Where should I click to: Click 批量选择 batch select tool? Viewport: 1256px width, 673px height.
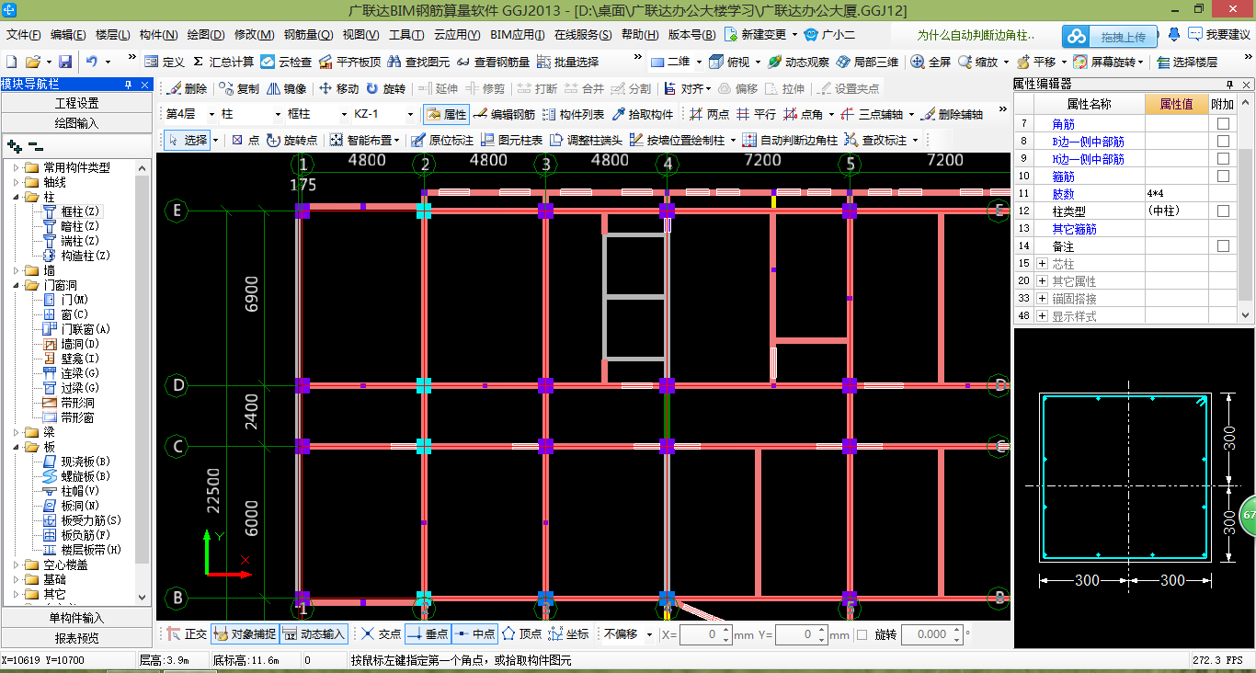click(x=568, y=62)
